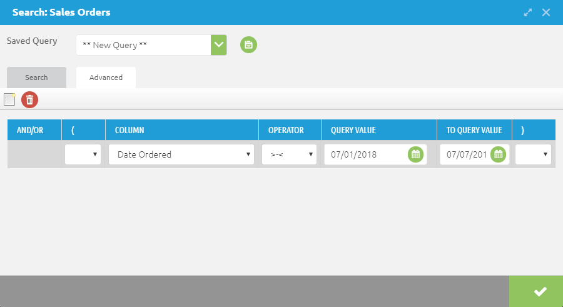The width and height of the screenshot is (563, 307).
Task: Open calendar picker for Query Value
Action: tap(416, 154)
